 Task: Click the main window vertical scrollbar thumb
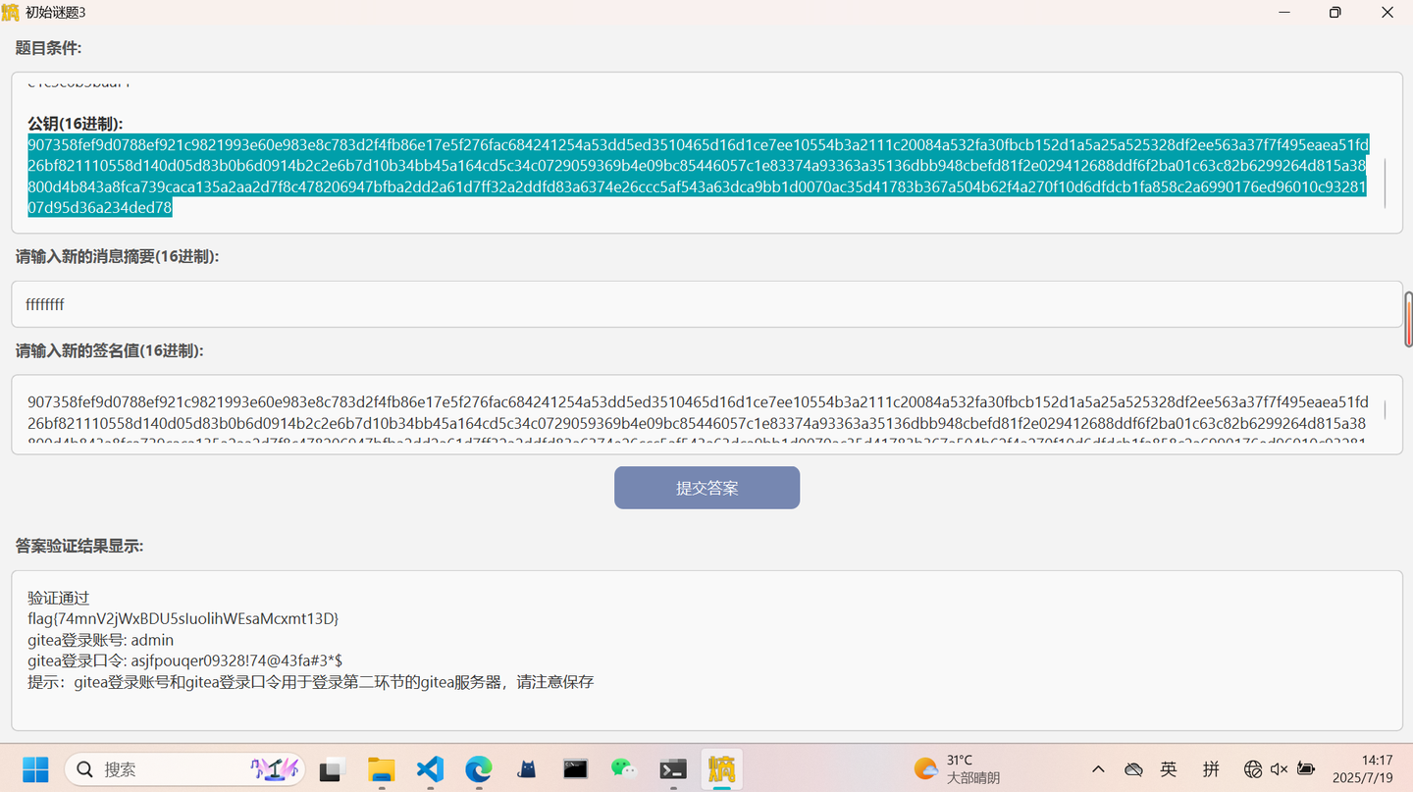[x=1408, y=319]
